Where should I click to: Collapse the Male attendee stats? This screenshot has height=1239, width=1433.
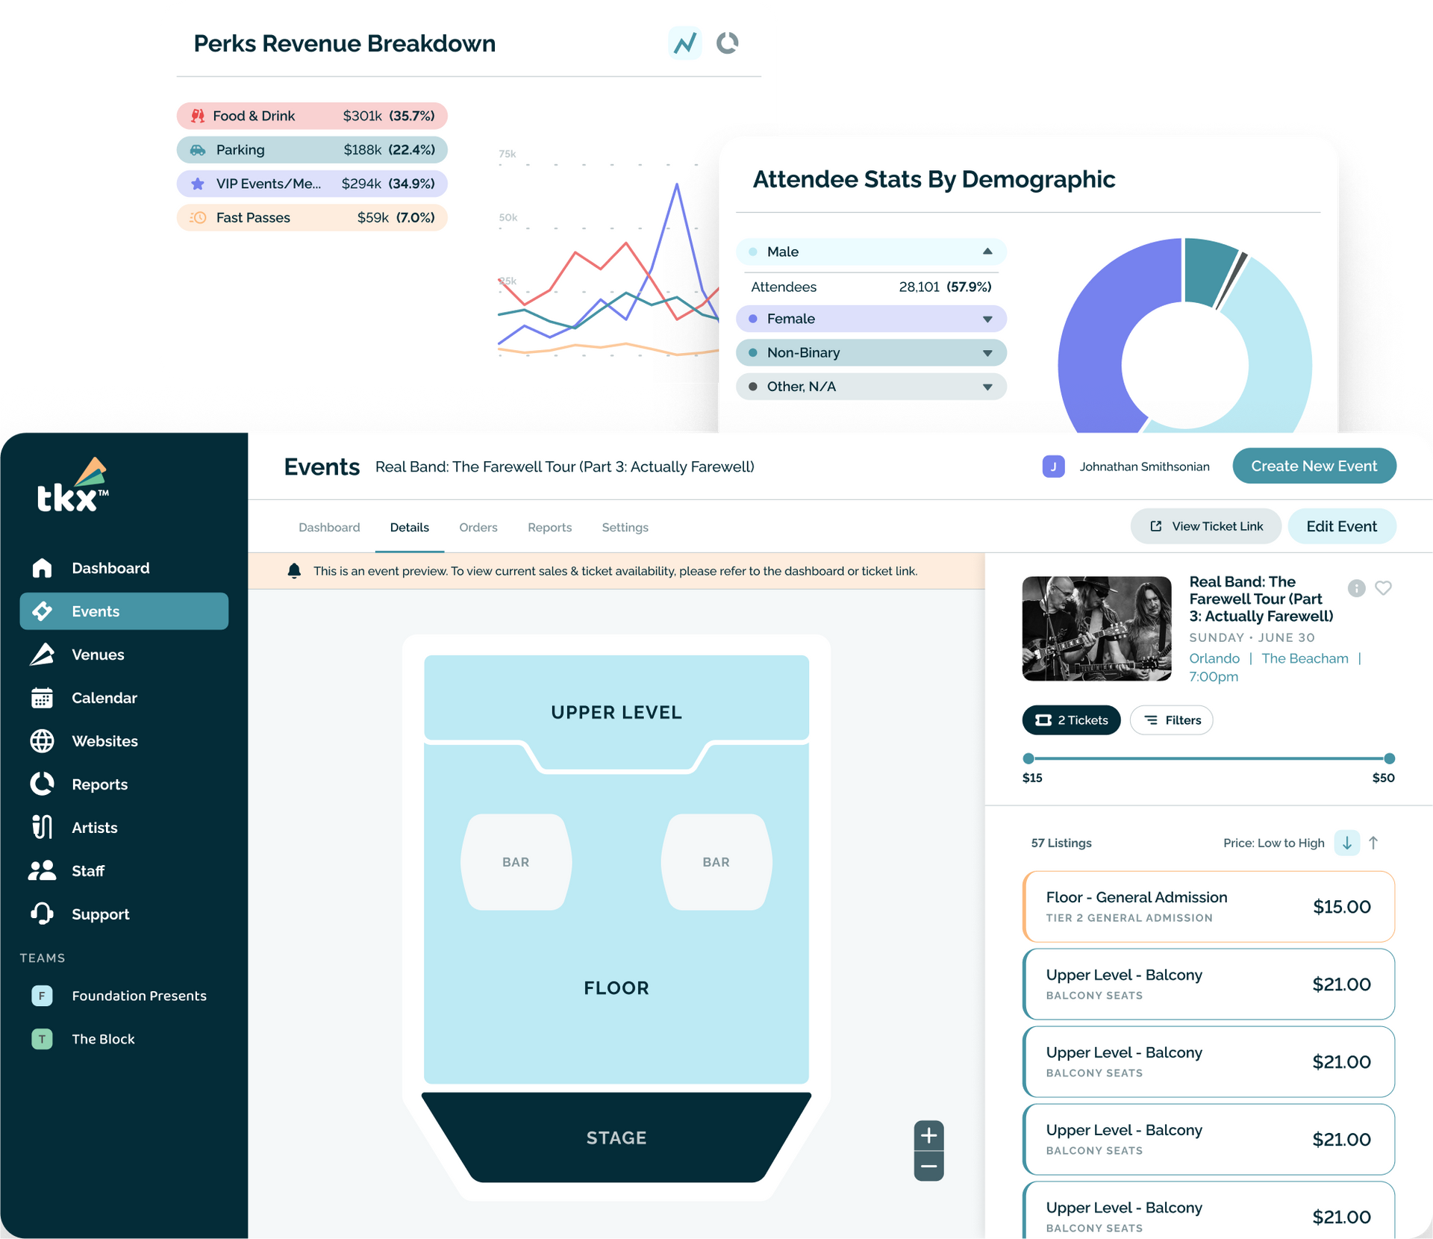987,252
